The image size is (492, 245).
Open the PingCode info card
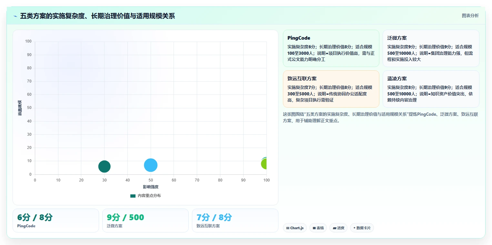pyautogui.click(x=331, y=48)
